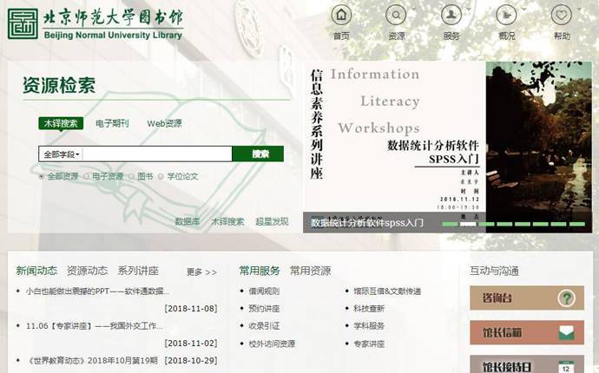Open the 全部字段 field dropdown
This screenshot has height=373, width=599.
[60, 154]
